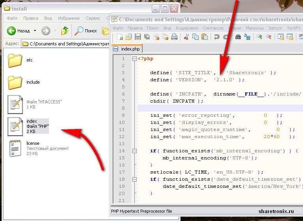Click the Open file folder icon in Notepad++
The height and width of the screenshot is (221, 303).
pyautogui.click(x=129, y=37)
